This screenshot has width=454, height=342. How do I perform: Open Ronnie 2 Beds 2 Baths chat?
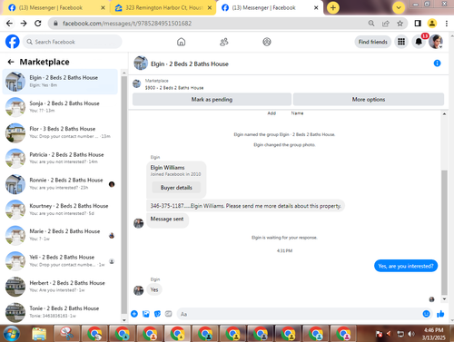coord(60,184)
